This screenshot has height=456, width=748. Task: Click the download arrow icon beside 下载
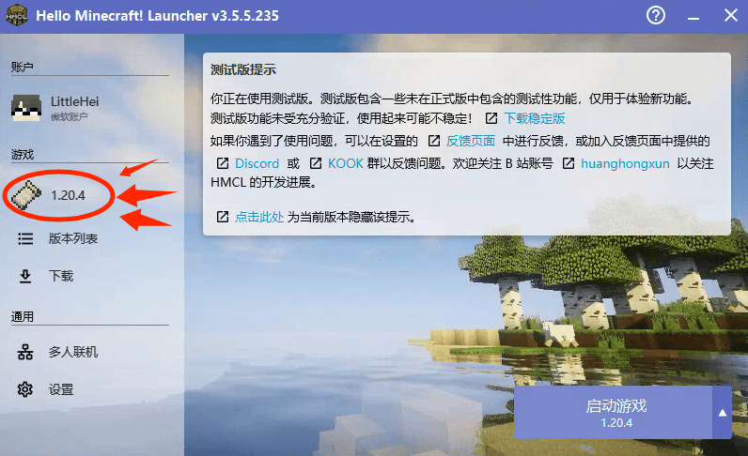[25, 276]
